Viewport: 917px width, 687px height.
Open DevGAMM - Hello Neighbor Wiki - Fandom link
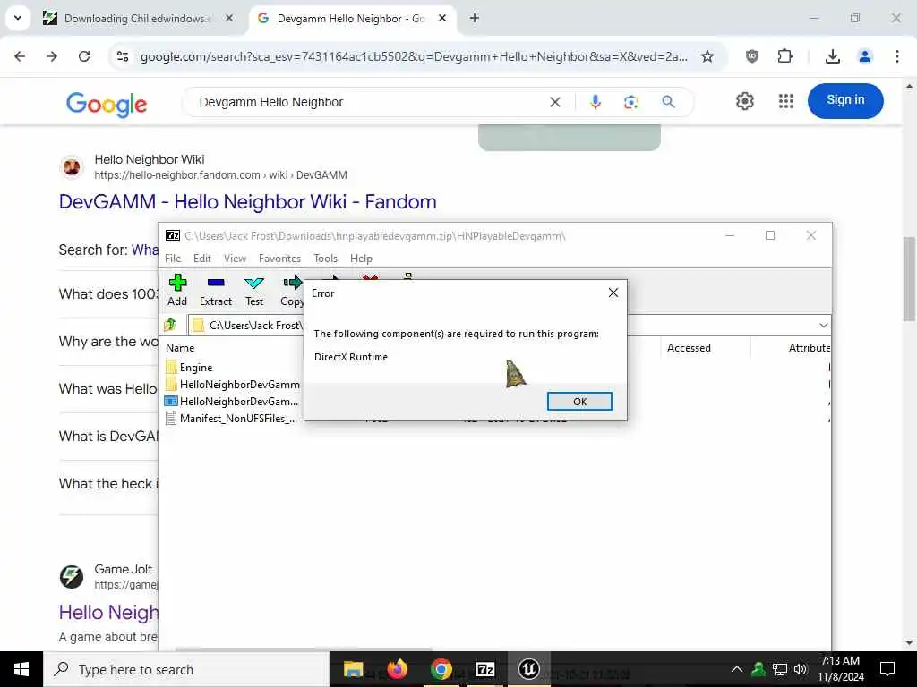[x=247, y=202]
